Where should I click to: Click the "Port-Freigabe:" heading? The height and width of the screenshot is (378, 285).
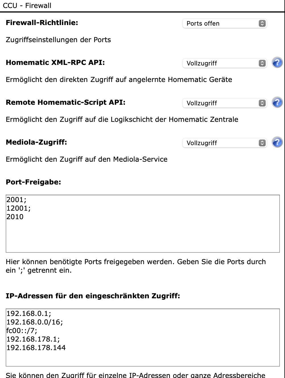coord(33,182)
